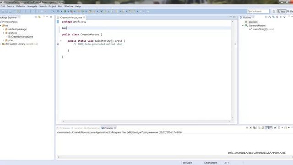The width and height of the screenshot is (293, 165).
Task: Click the Run External Tools toolbar icon
Action: [71, 11]
